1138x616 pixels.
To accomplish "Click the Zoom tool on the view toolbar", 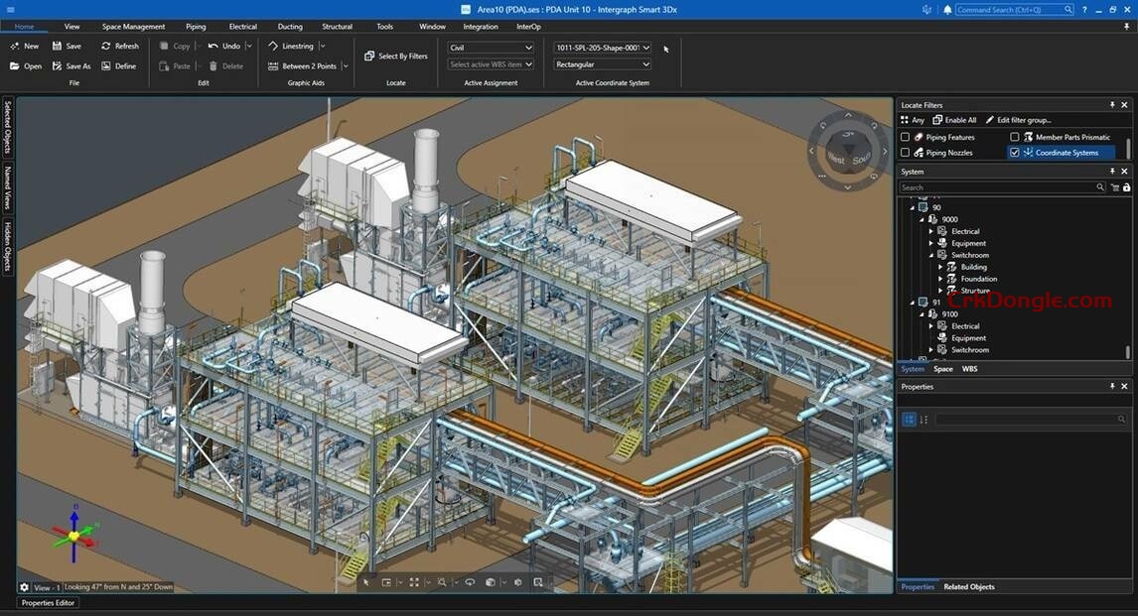I will [441, 582].
